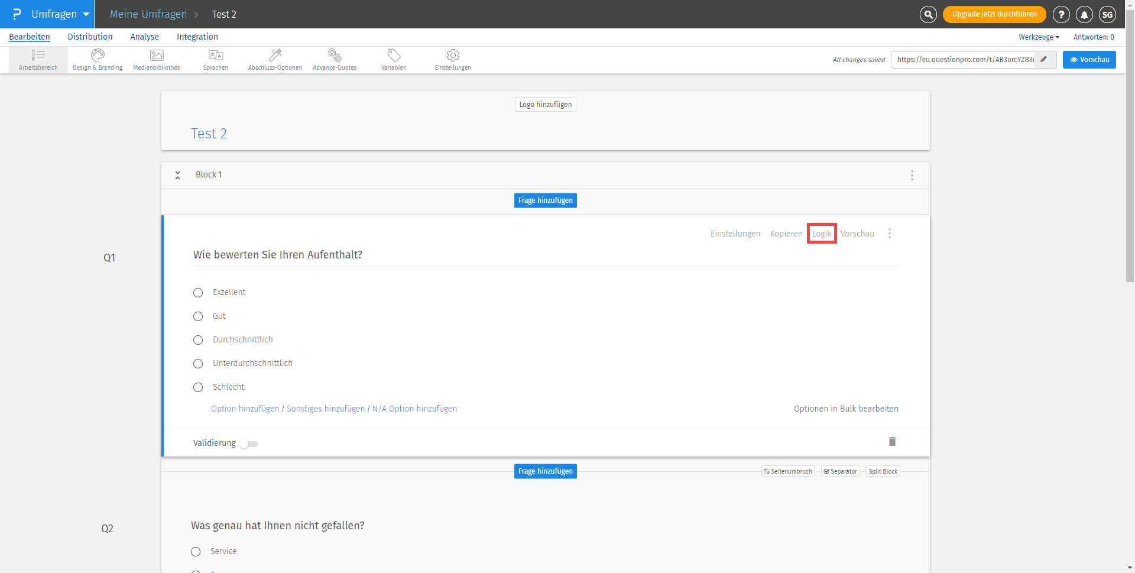Select the Schlecht radio option
Screen dimensions: 1135x573
click(x=198, y=387)
